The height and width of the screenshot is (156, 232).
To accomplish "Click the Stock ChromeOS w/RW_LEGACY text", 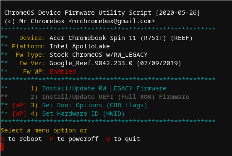I will pos(99,55).
